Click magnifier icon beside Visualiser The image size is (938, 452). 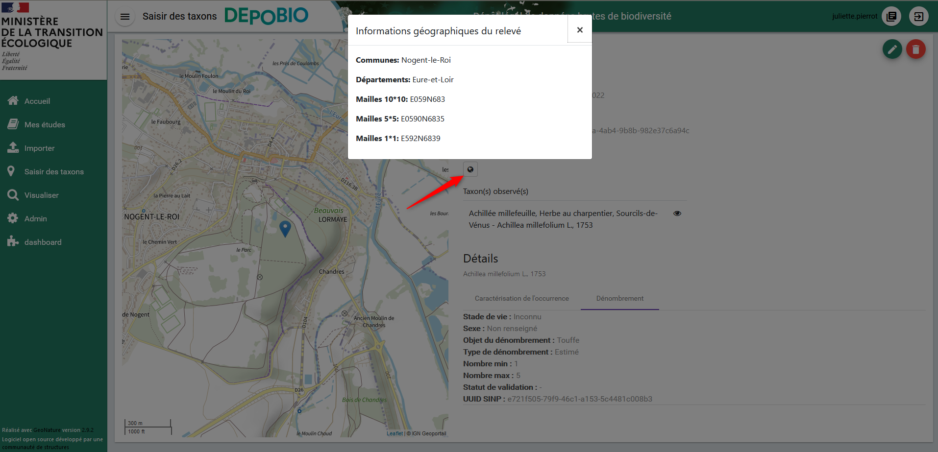tap(13, 195)
